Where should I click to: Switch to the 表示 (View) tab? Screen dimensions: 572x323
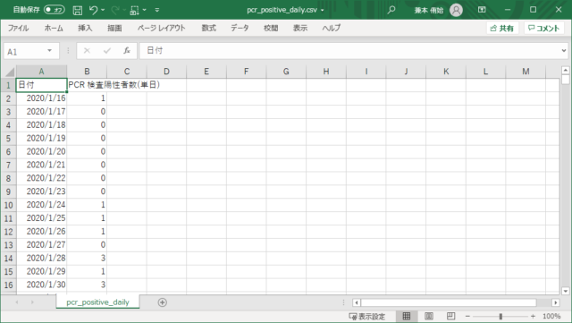(x=300, y=28)
